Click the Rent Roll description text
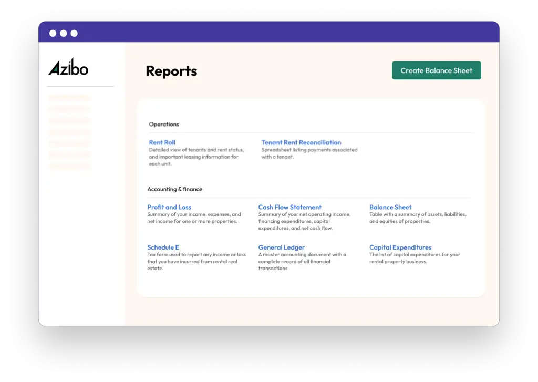 [x=196, y=157]
